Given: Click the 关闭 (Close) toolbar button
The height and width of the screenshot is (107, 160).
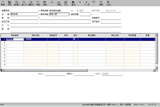Looking at the screenshot, I should click(108, 3).
